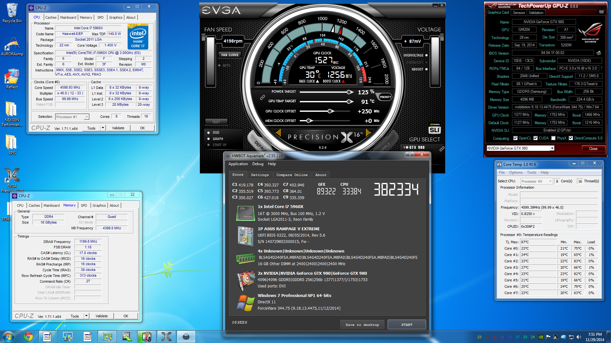Image resolution: width=611 pixels, height=343 pixels.
Task: Click ASUS ROG logo in GPU-Z
Action: [590, 33]
